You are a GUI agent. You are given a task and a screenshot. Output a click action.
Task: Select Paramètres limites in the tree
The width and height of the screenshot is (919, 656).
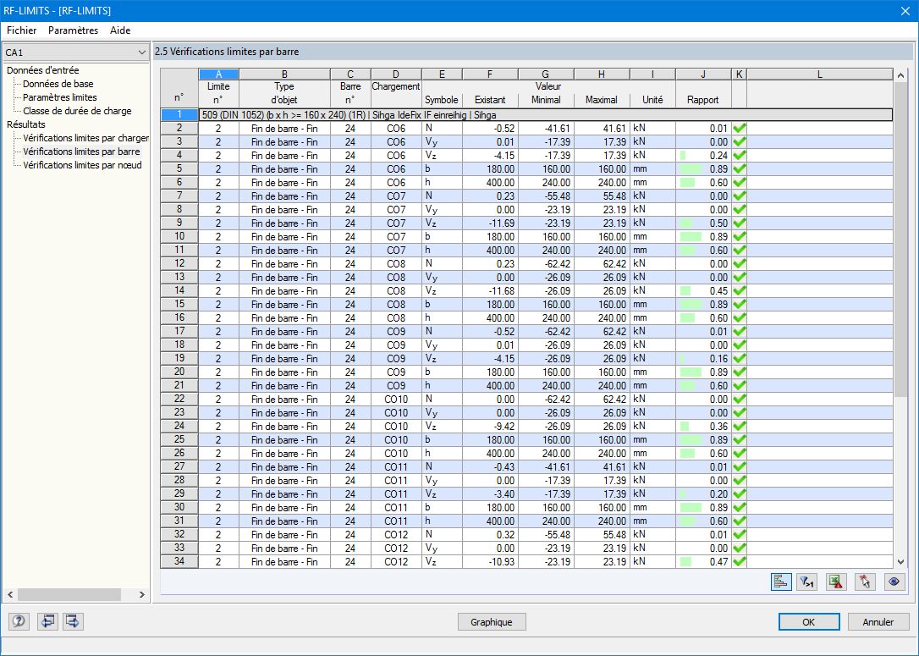coord(60,97)
